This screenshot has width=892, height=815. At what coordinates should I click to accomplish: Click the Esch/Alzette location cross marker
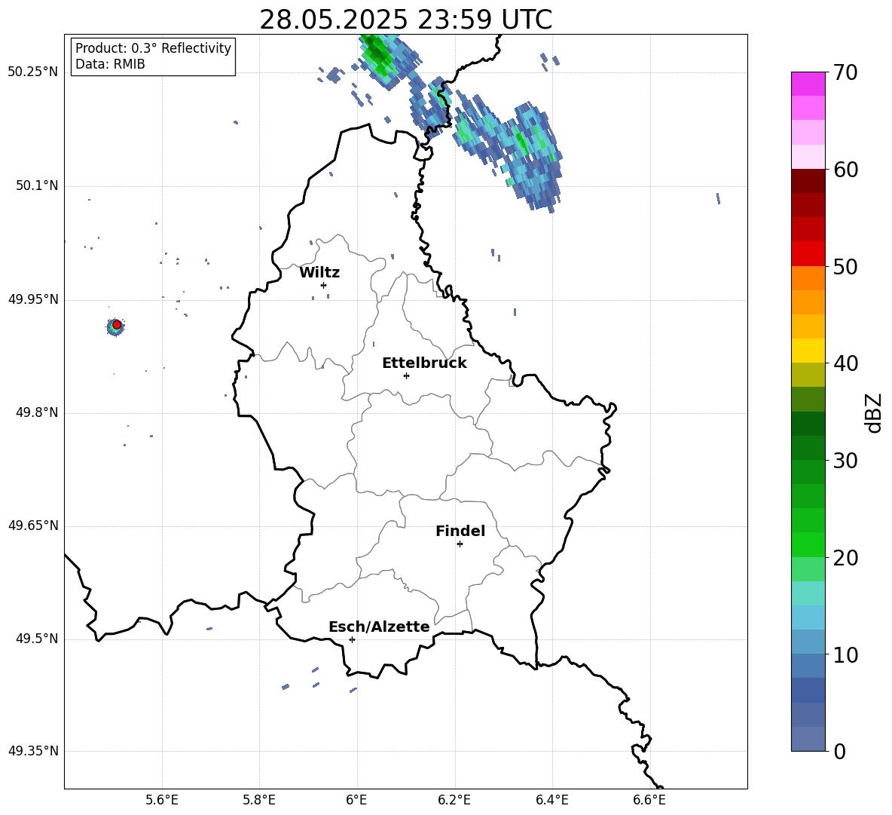coord(352,639)
